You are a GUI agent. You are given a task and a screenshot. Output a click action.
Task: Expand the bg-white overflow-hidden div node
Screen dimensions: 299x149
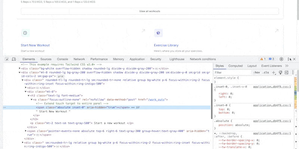tap(20, 68)
